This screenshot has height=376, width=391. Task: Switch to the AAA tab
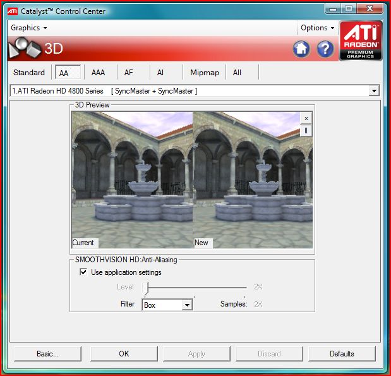99,73
